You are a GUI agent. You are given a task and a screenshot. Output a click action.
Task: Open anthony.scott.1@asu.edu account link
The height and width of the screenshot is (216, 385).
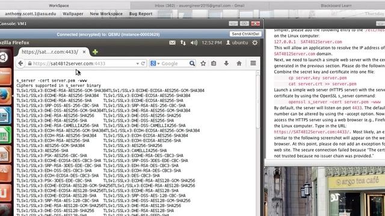[x=31, y=14]
